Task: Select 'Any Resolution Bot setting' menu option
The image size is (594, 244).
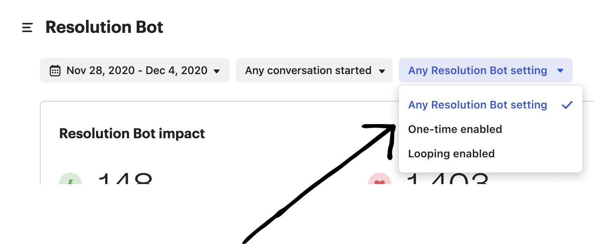Action: 477,105
